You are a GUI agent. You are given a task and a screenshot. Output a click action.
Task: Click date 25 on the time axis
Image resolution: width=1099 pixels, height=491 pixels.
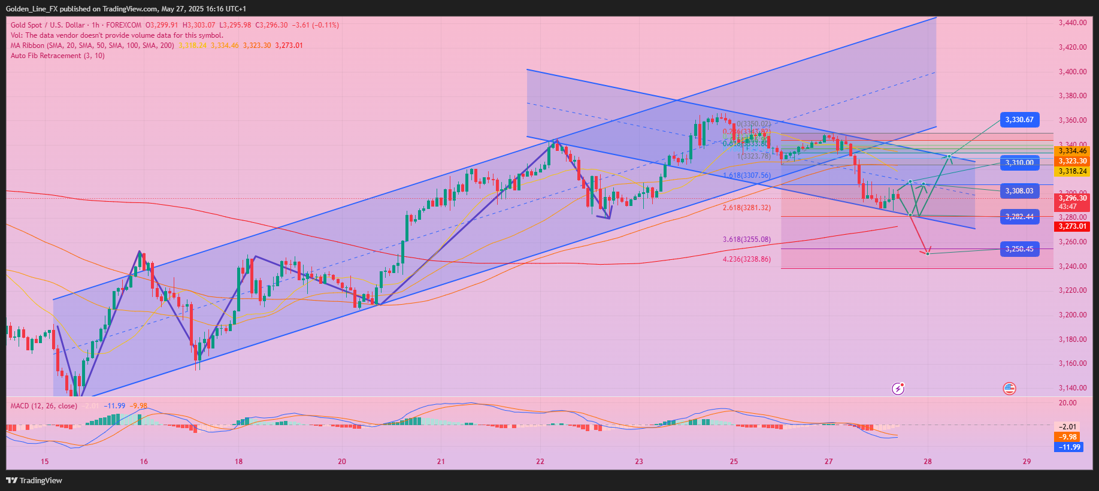coord(734,462)
